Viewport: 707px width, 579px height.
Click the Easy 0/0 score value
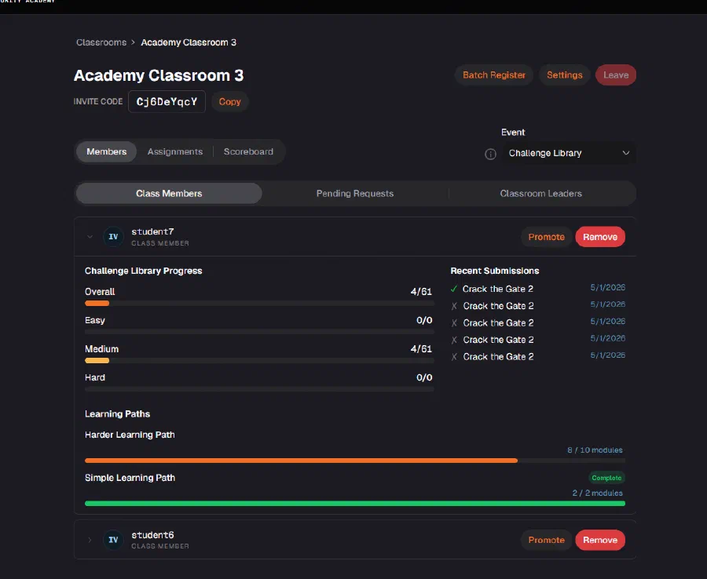coord(424,321)
